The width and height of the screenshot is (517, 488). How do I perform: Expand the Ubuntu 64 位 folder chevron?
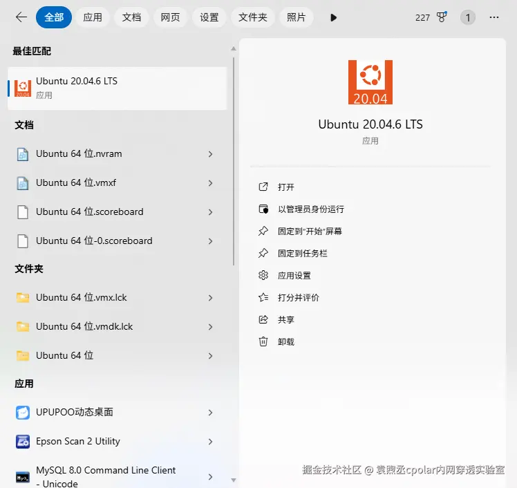point(211,356)
